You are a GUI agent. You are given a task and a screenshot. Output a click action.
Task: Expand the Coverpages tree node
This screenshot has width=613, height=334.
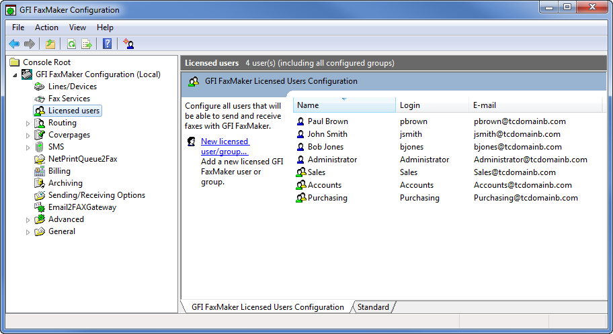tap(28, 135)
